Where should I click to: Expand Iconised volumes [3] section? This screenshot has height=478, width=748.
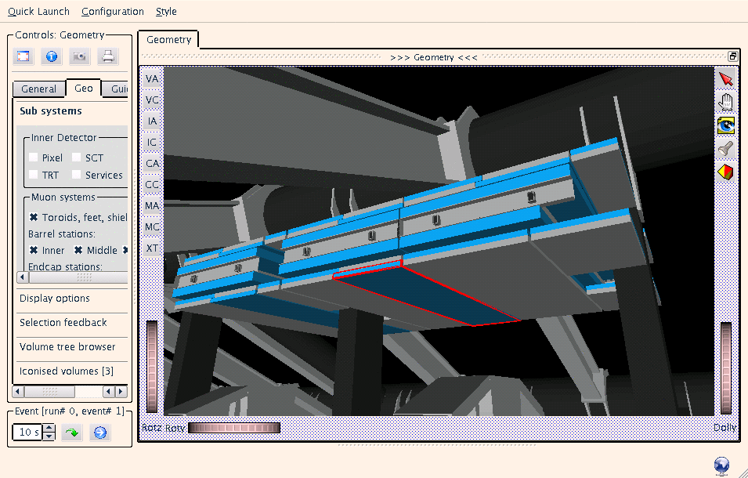(x=67, y=371)
